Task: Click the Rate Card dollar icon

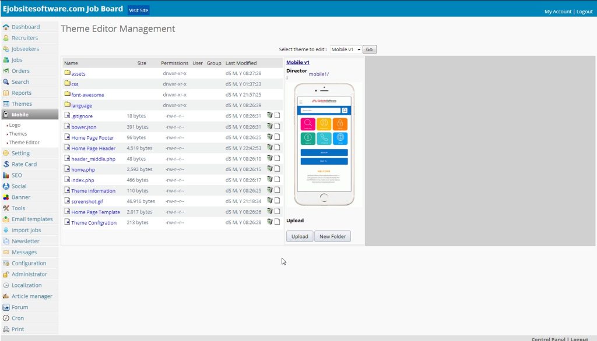Action: (6, 164)
